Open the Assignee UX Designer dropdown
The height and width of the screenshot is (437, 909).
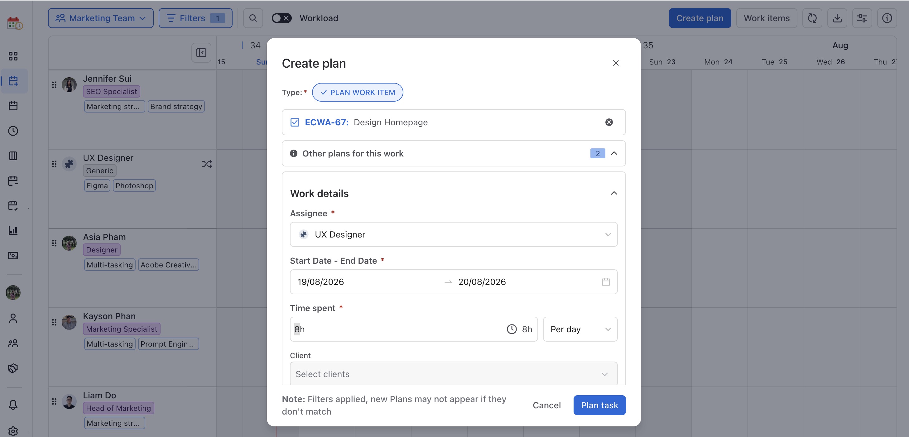[x=454, y=234]
